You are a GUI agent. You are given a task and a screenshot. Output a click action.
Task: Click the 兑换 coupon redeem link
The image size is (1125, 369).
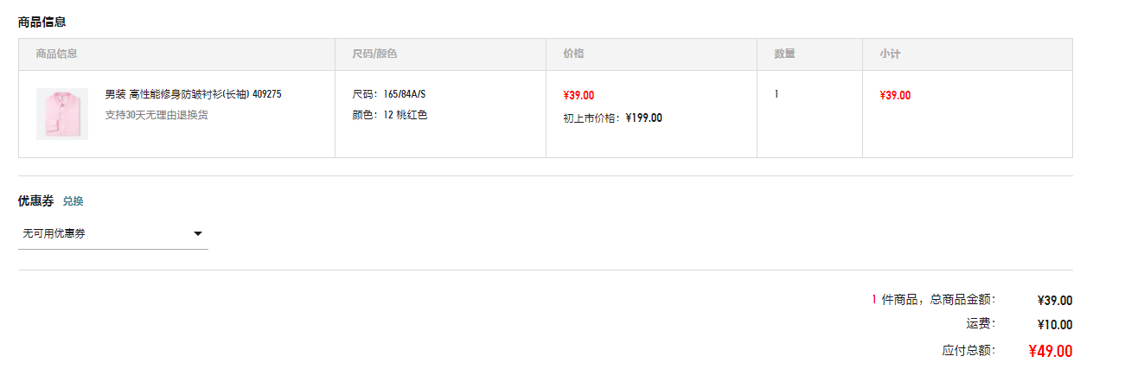(74, 201)
